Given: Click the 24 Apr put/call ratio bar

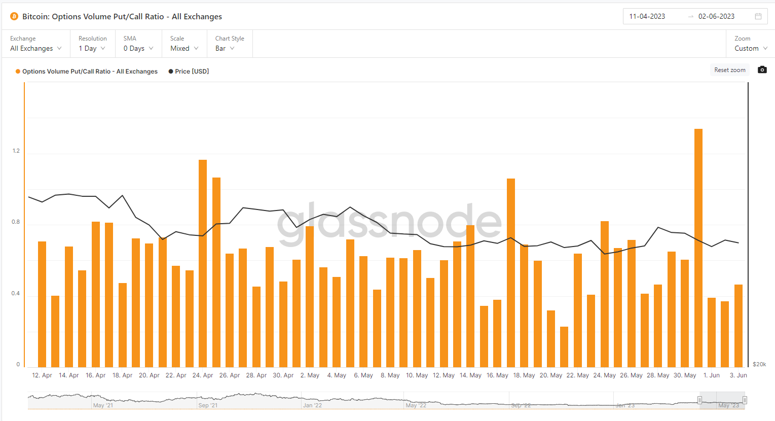Looking at the screenshot, I should tap(203, 263).
